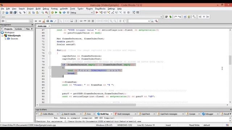Screen dimensions: 232x130
Task: Click the debugger Step into icon
Action: [109, 13]
